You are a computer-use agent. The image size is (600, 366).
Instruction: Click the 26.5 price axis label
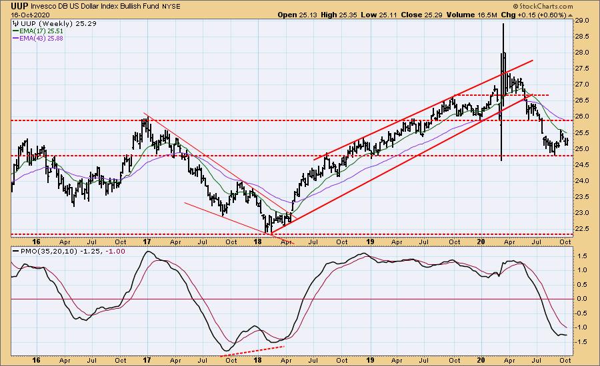(581, 100)
